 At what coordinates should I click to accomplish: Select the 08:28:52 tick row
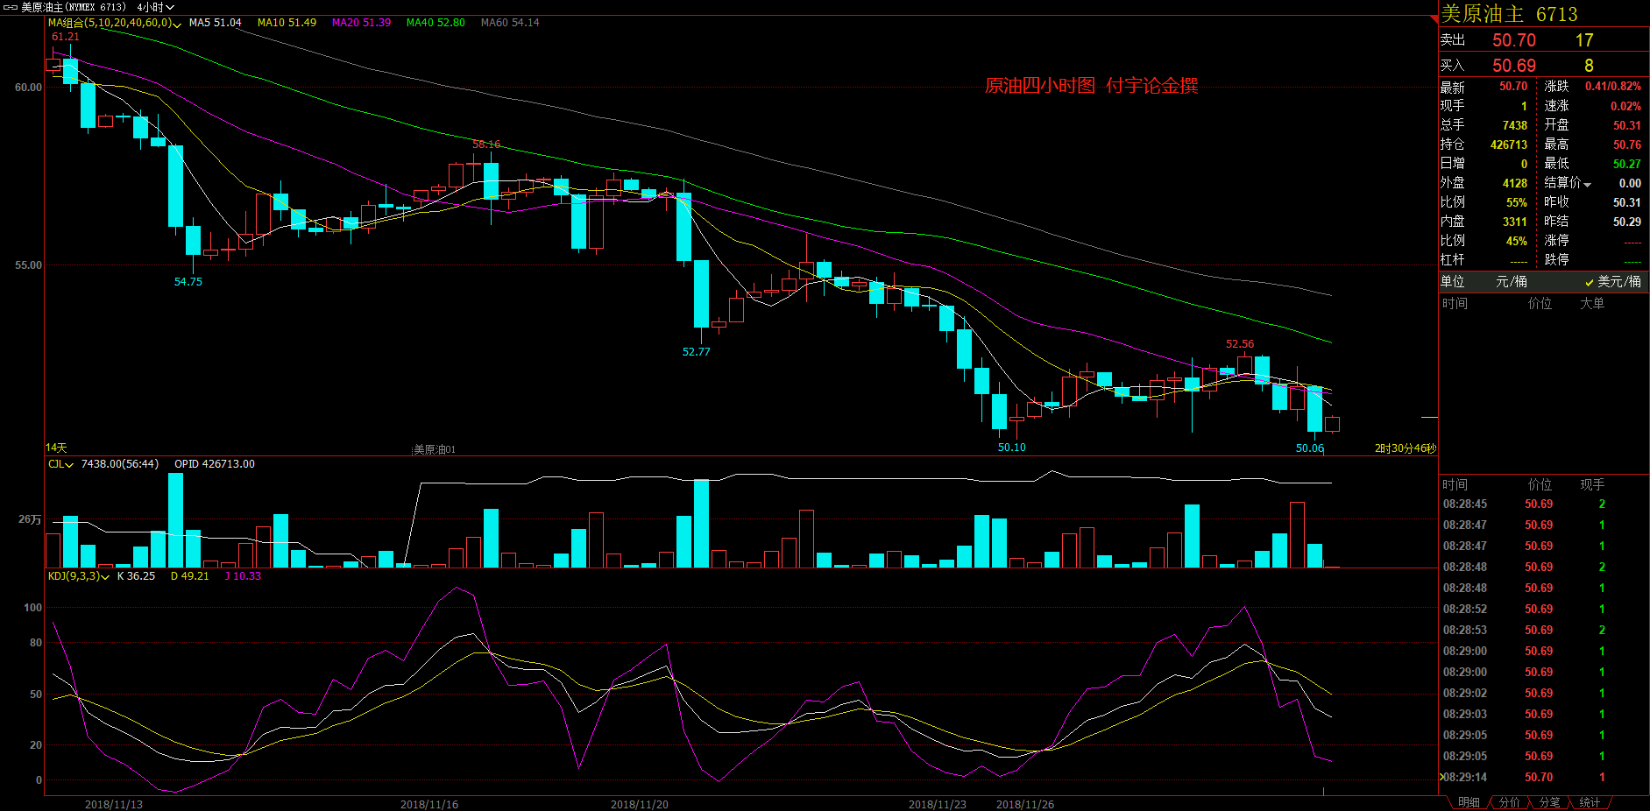pyautogui.click(x=1543, y=609)
